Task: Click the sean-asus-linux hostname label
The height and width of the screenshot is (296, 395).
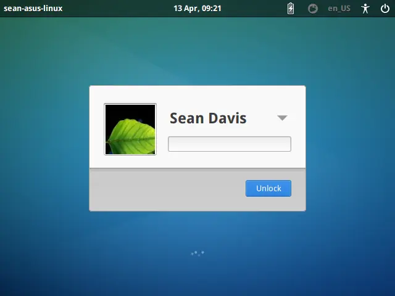Action: [x=33, y=8]
